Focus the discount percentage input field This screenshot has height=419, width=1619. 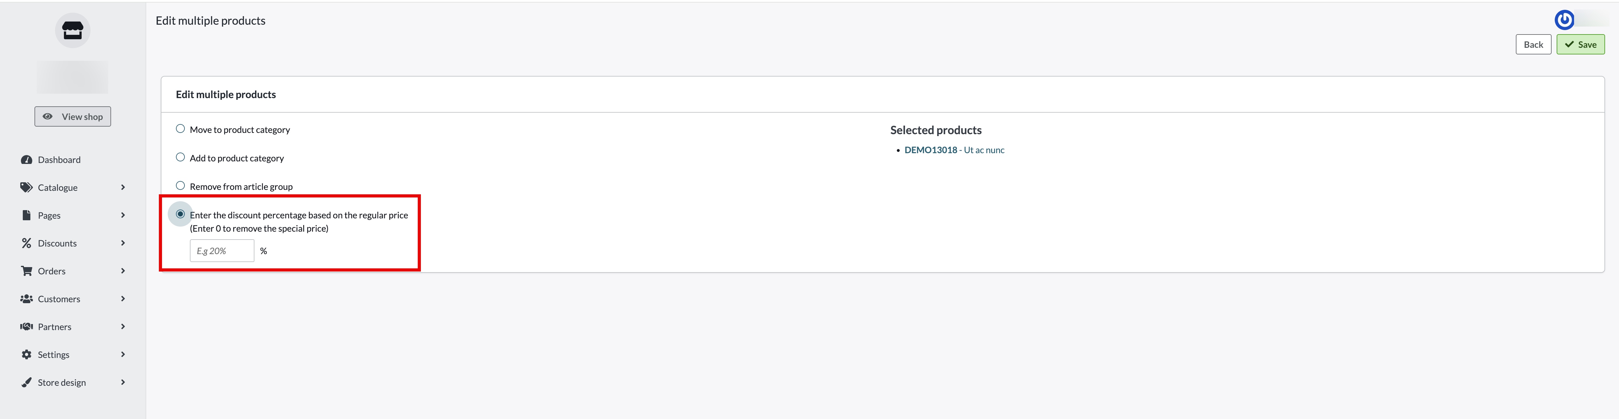pos(222,251)
